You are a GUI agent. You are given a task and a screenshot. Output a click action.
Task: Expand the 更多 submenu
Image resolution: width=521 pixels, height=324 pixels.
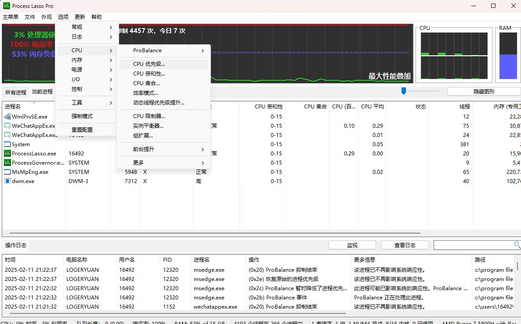tap(163, 163)
